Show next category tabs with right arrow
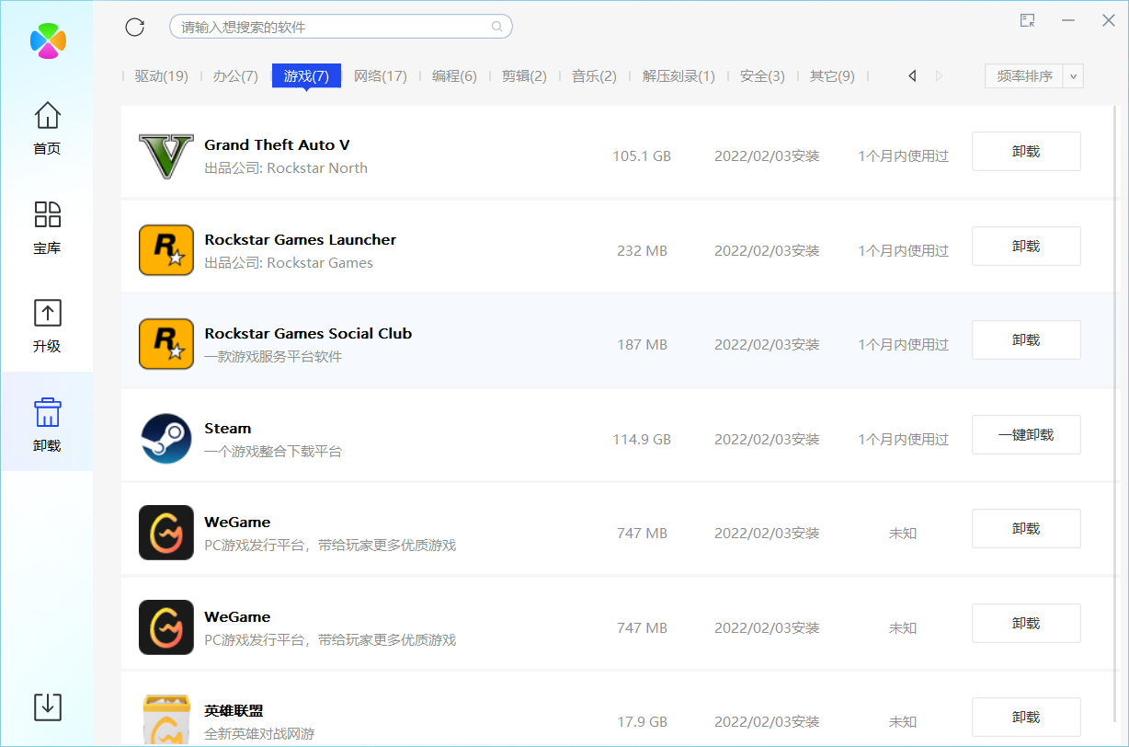Viewport: 1129px width, 747px height. pyautogui.click(x=939, y=76)
